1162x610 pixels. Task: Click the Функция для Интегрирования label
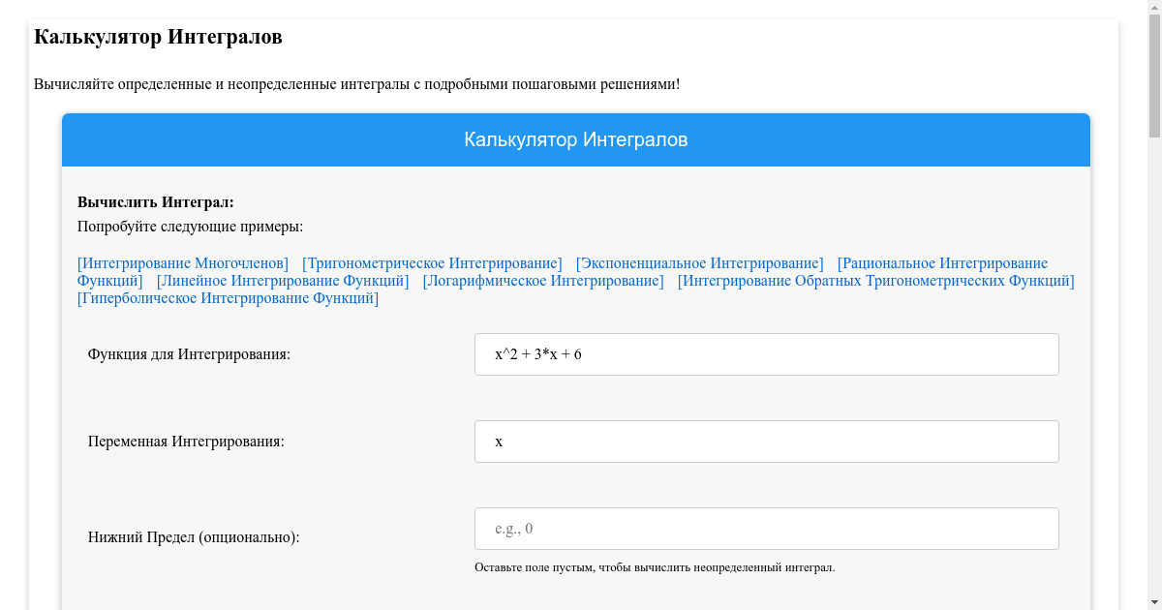[x=189, y=354]
